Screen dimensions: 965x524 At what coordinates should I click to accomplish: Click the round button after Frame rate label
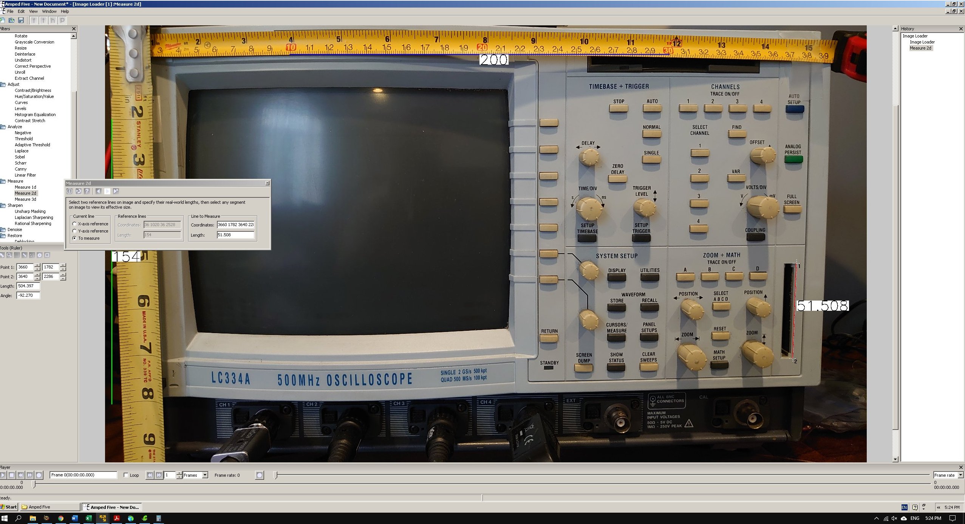(259, 475)
